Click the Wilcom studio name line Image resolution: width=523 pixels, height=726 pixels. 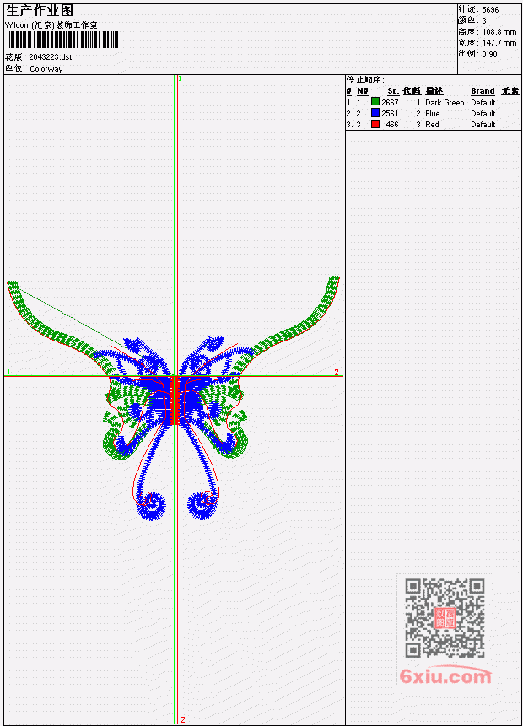pyautogui.click(x=51, y=25)
